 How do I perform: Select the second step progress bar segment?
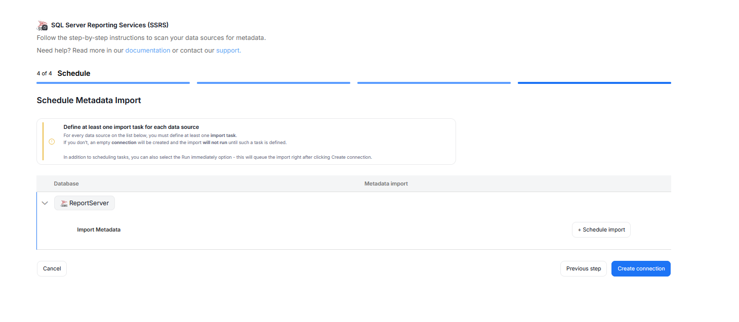coord(273,83)
